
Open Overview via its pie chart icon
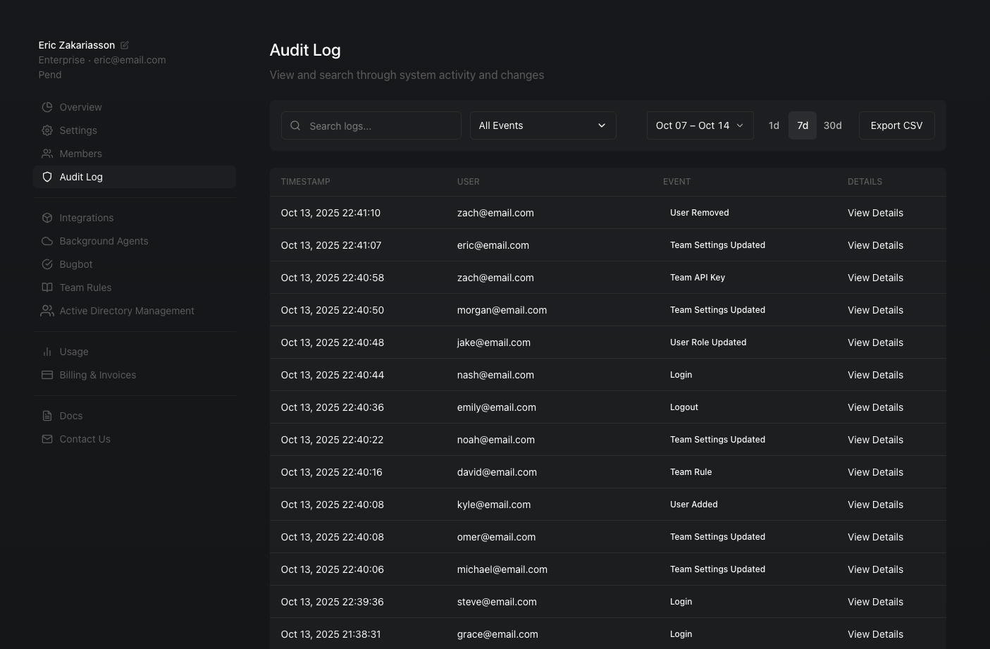[x=47, y=107]
